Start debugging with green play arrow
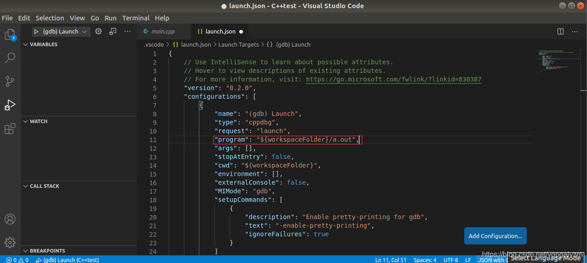 click(x=36, y=31)
